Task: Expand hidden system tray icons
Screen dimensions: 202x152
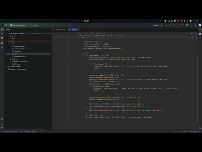Action: (x=200, y=21)
